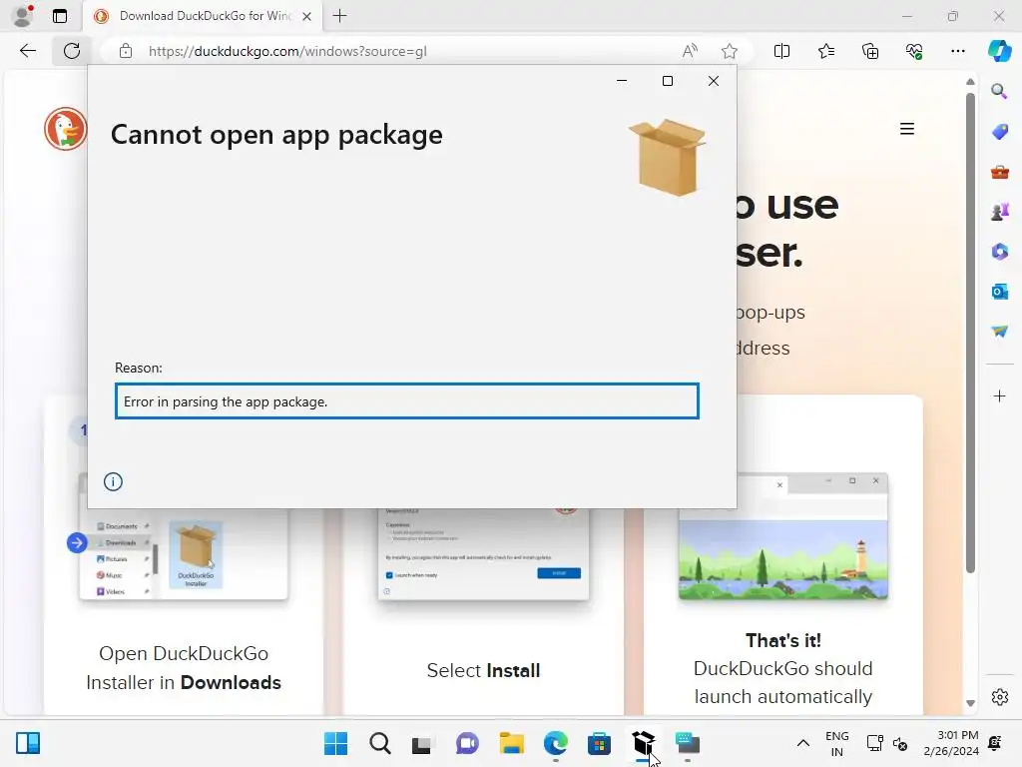Open File Explorer from taskbar
Viewport: 1022px width, 767px height.
click(x=512, y=743)
